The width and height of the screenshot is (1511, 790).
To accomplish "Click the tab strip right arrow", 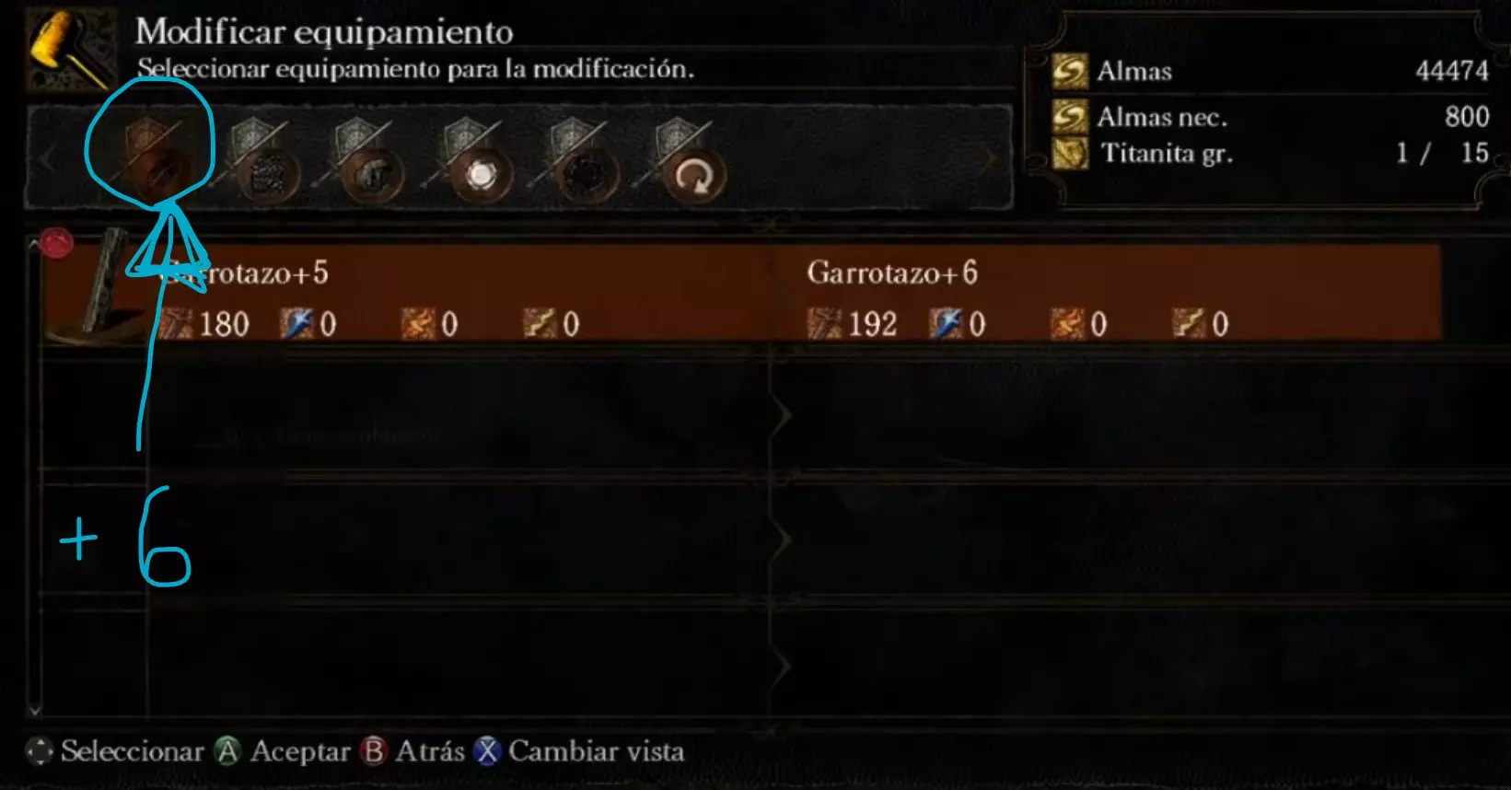I will (x=990, y=158).
